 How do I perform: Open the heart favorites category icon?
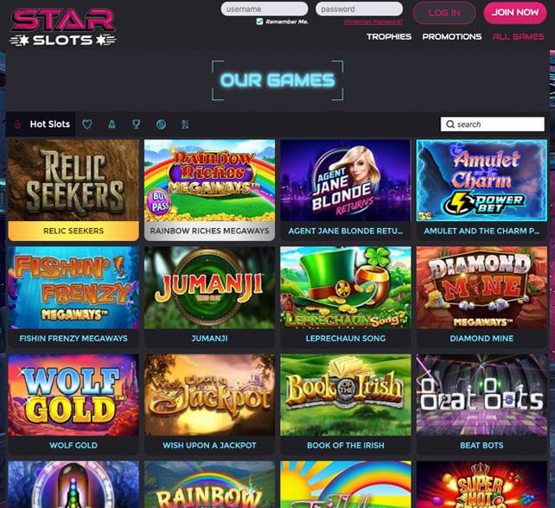(87, 124)
